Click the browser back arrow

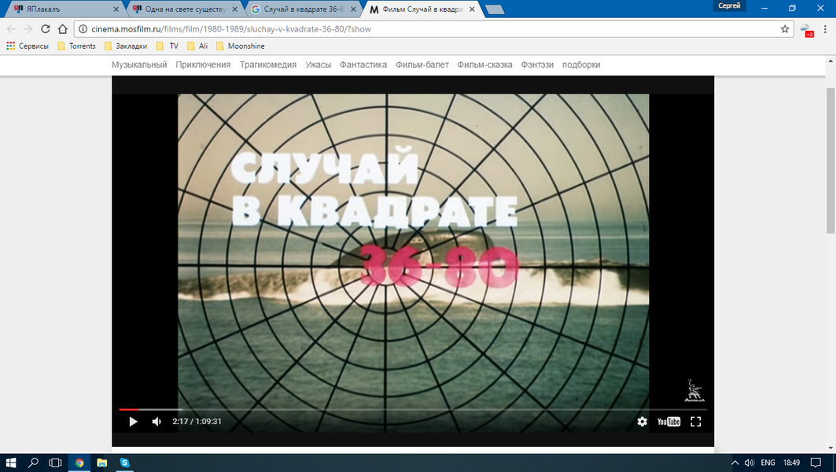[x=11, y=29]
